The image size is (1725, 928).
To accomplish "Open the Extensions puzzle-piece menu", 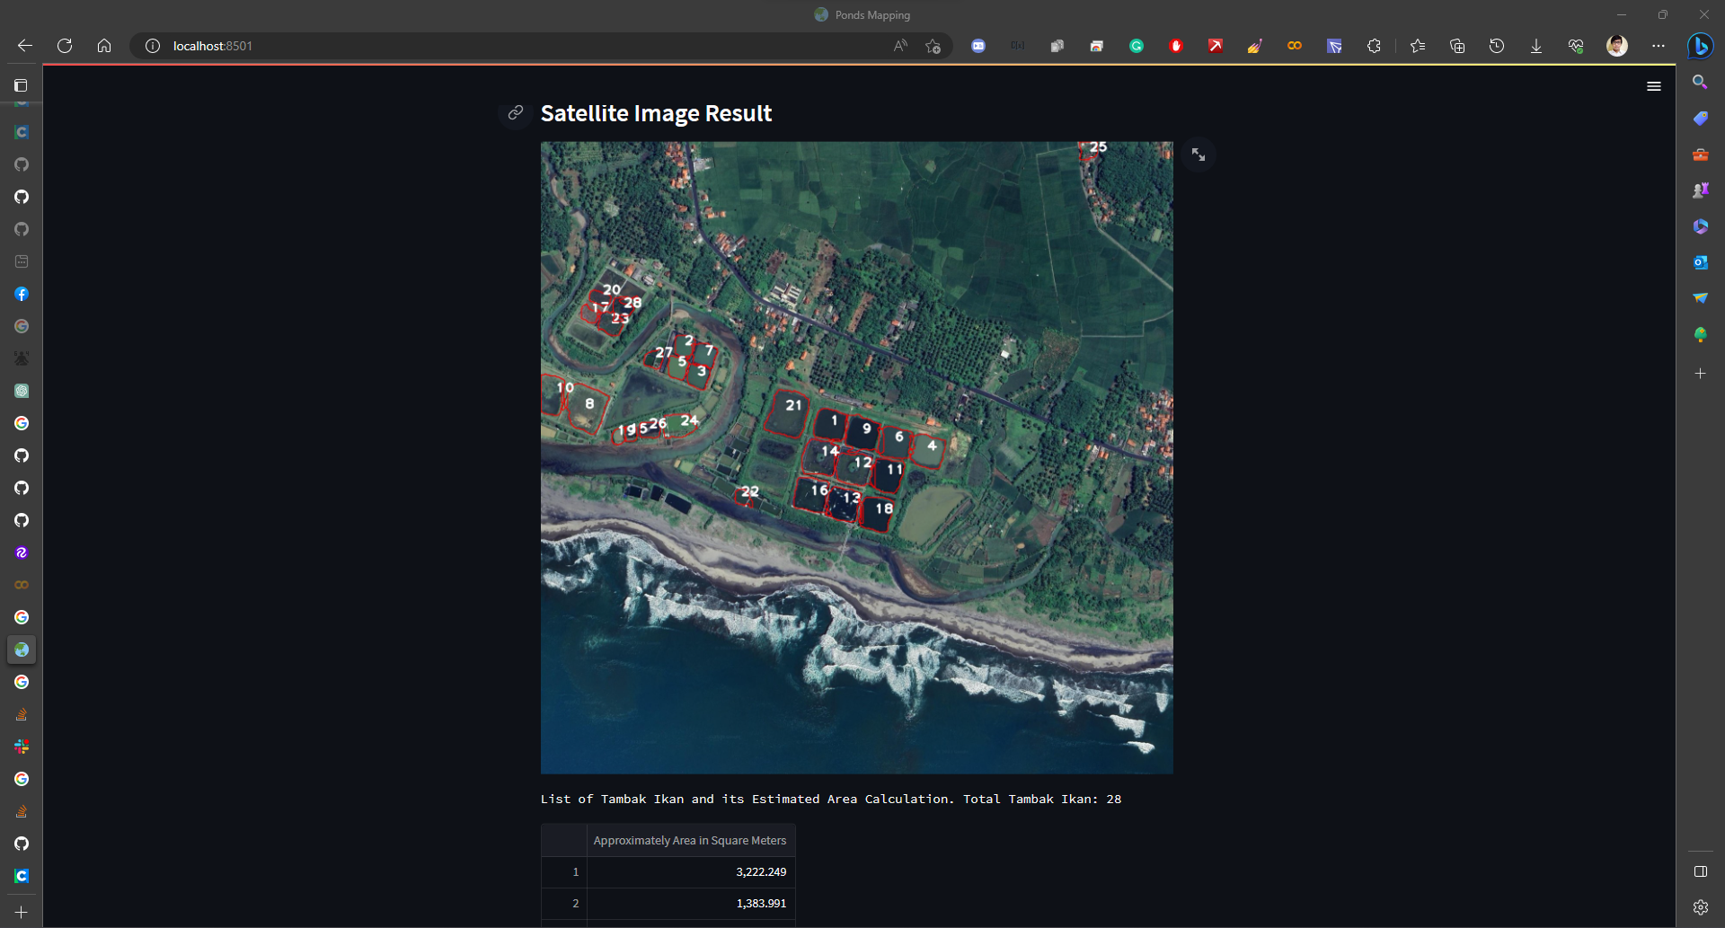I will (1374, 46).
